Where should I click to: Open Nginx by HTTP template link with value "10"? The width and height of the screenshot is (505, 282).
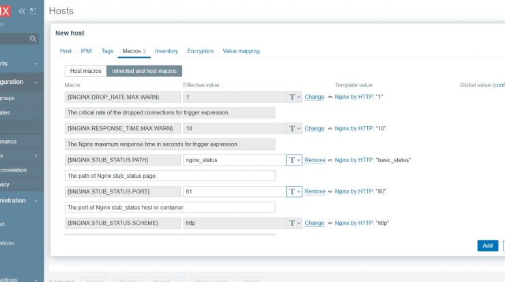pyautogui.click(x=354, y=128)
